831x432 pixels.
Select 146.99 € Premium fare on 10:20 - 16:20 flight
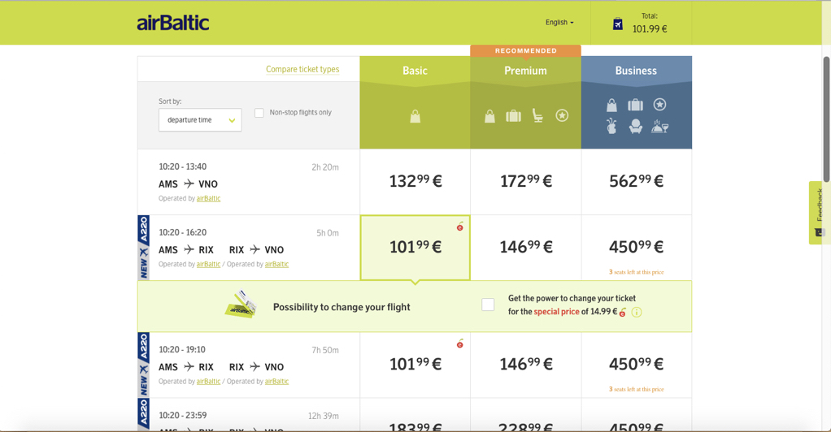[x=526, y=247]
